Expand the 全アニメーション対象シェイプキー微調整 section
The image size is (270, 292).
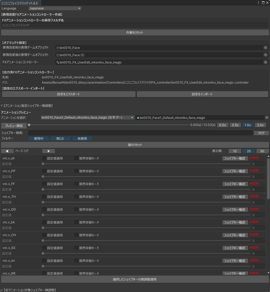[x=2, y=290]
